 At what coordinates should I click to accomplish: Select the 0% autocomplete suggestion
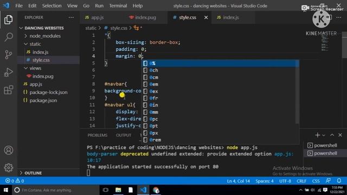pyautogui.click(x=220, y=63)
